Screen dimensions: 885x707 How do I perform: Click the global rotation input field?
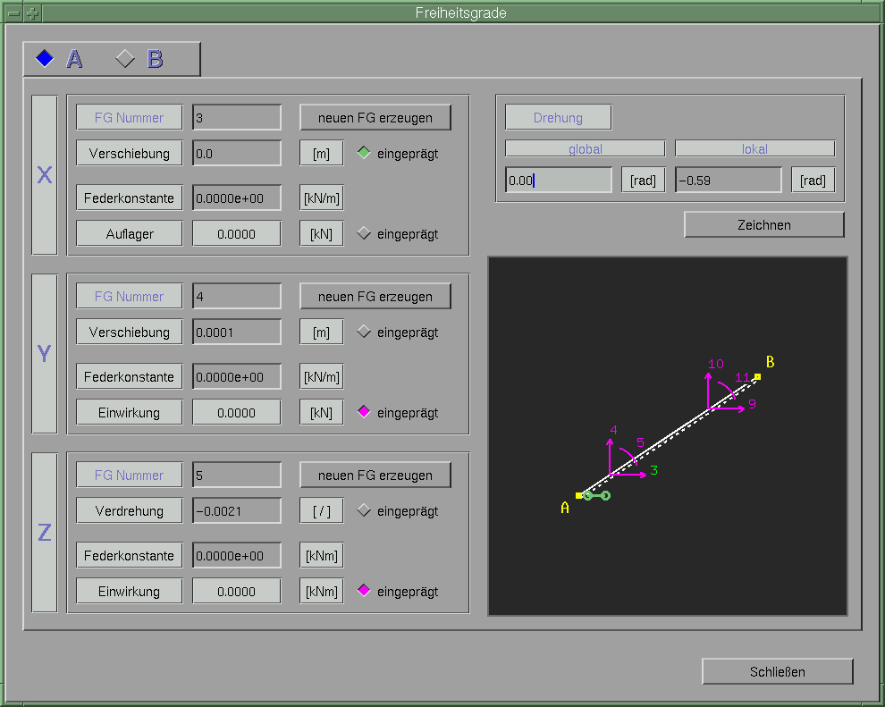click(558, 180)
